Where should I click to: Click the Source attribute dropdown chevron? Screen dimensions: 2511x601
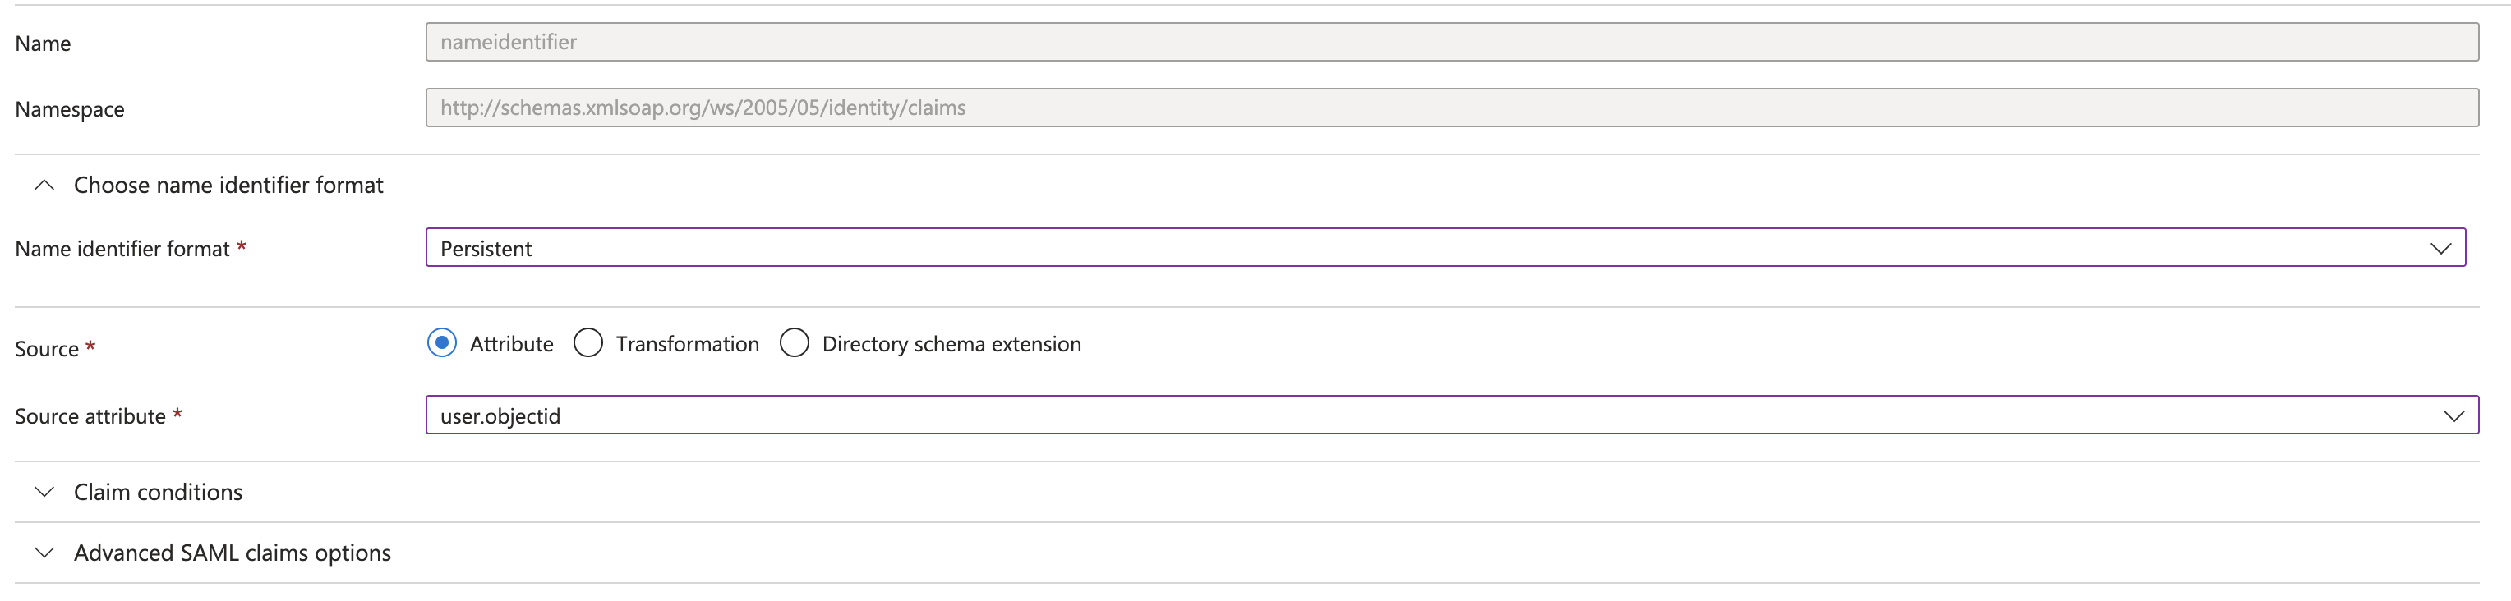2454,415
